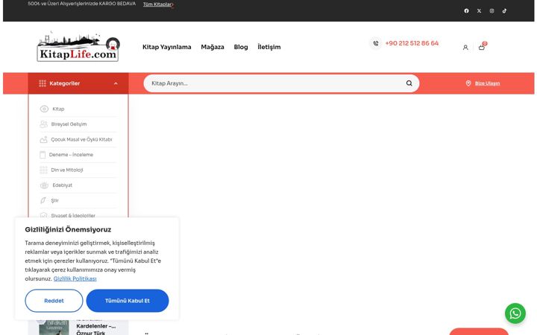The width and height of the screenshot is (537, 335).
Task: Click Tümünü Kabul Et button
Action: pos(128,301)
